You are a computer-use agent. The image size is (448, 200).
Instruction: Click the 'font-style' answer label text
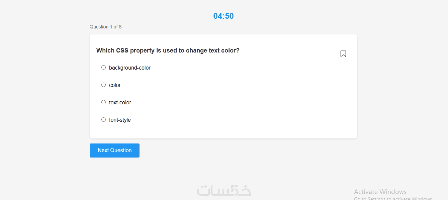click(120, 120)
